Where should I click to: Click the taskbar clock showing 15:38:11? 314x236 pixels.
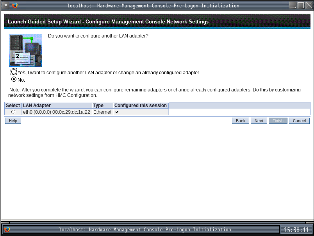(x=296, y=230)
